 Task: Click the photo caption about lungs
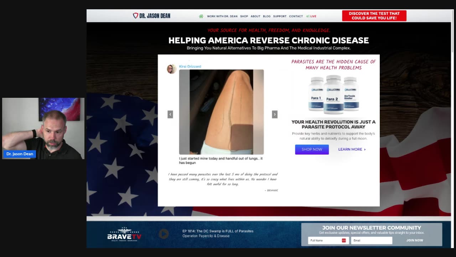(221, 161)
